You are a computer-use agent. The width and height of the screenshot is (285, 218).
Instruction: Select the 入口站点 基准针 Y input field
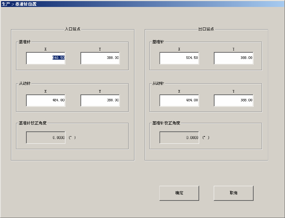100,58
